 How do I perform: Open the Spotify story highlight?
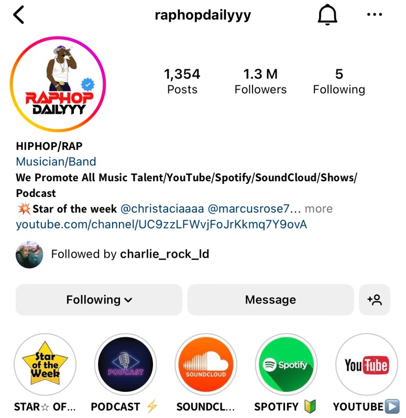point(287,364)
